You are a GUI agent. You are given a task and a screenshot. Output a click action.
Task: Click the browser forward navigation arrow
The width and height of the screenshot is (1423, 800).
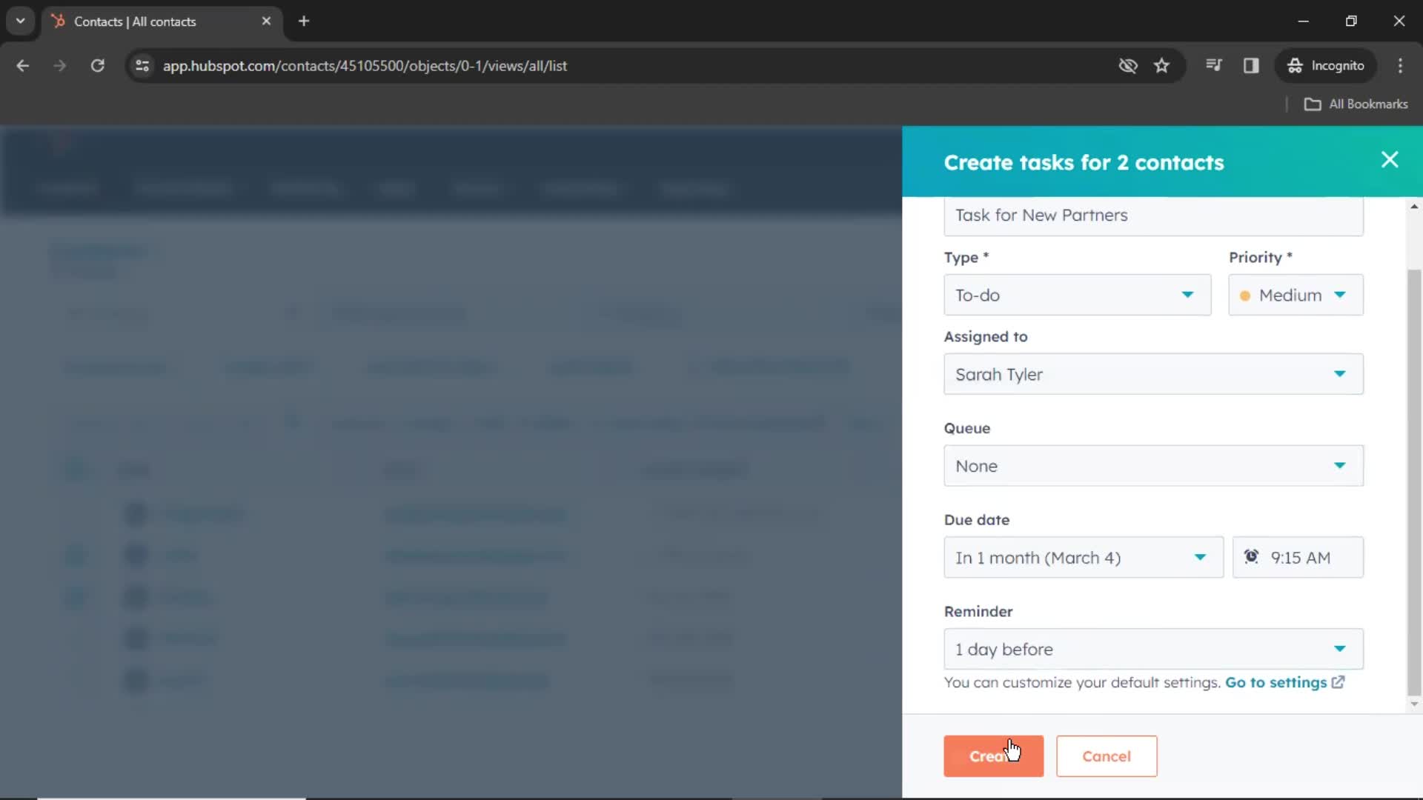tap(59, 65)
